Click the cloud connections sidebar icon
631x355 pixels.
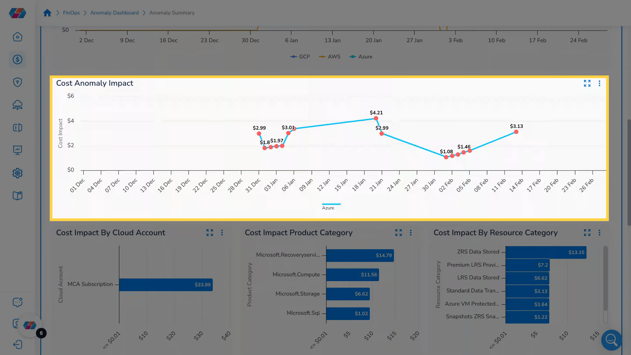coord(17,105)
